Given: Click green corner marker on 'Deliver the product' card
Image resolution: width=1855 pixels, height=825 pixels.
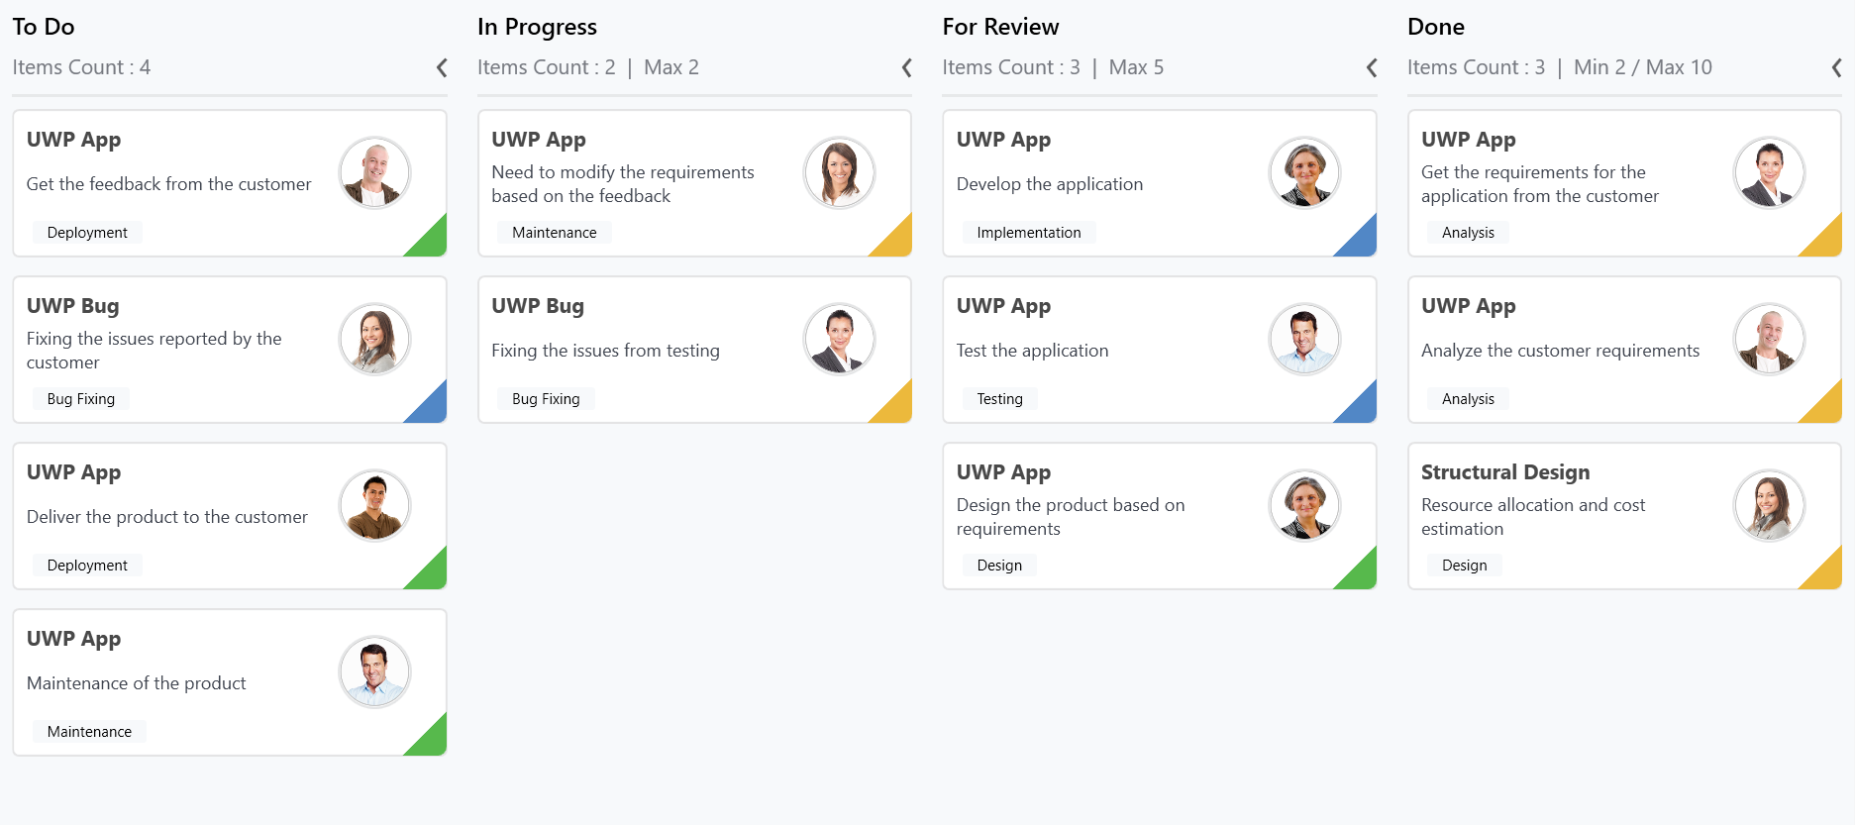Looking at the screenshot, I should (x=432, y=574).
